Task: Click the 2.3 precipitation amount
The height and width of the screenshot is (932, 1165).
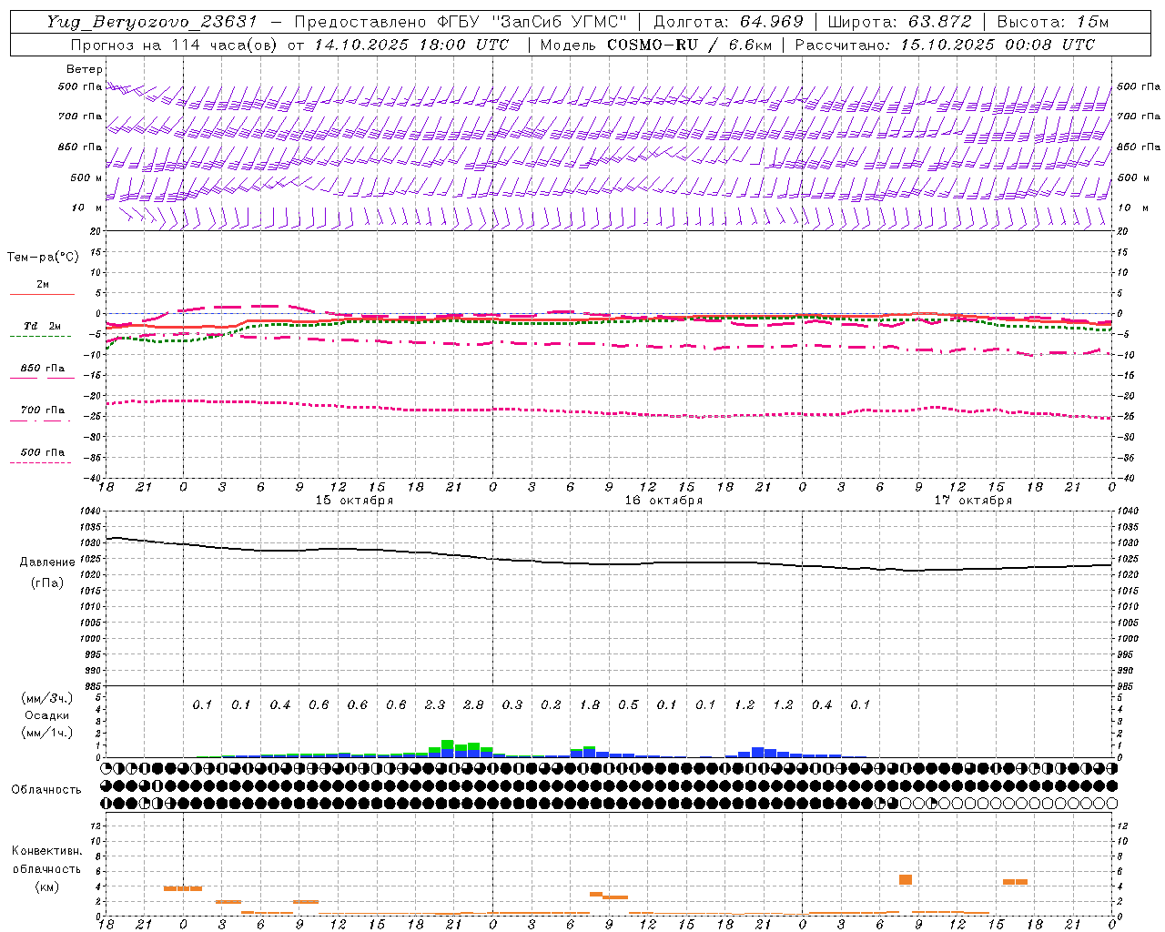Action: [435, 705]
